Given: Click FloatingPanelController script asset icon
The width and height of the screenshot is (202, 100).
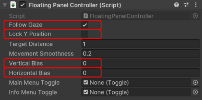Looking at the screenshot, I should click(86, 16).
